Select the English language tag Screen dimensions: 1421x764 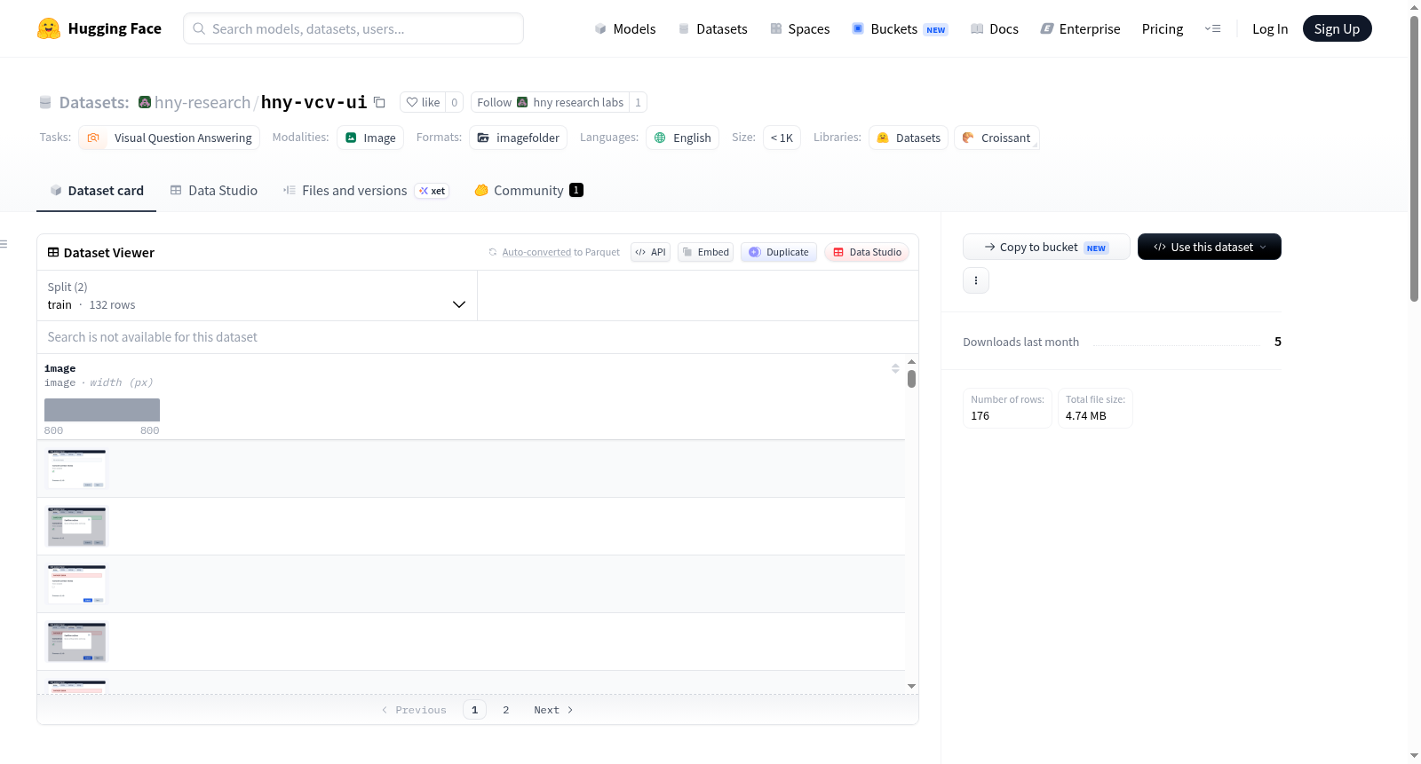(683, 138)
